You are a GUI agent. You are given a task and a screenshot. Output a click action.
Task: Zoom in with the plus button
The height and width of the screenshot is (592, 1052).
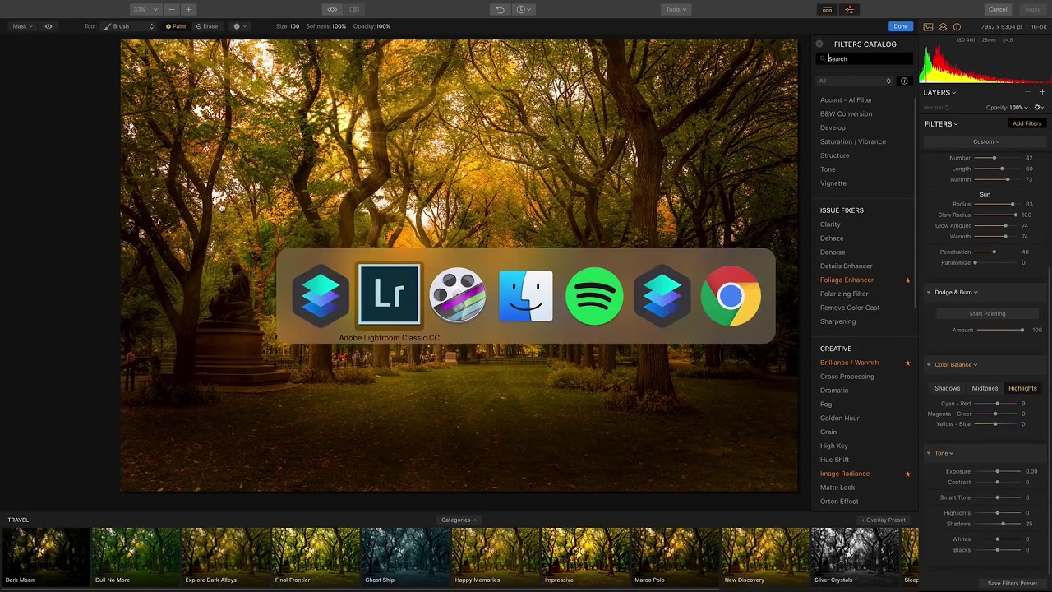[188, 9]
